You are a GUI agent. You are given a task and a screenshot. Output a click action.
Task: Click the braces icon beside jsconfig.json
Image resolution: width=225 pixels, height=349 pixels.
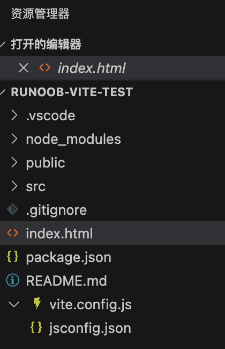36,328
